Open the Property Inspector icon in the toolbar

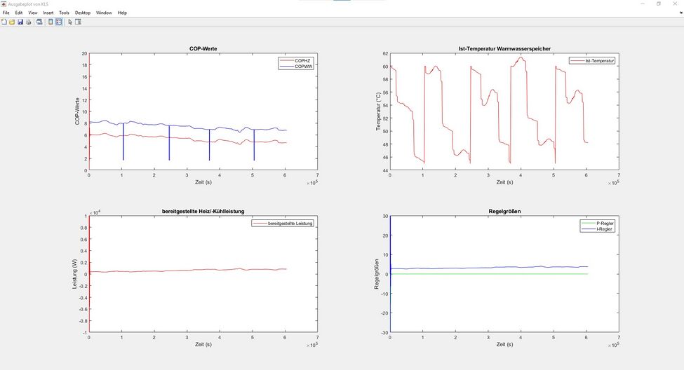click(78, 22)
